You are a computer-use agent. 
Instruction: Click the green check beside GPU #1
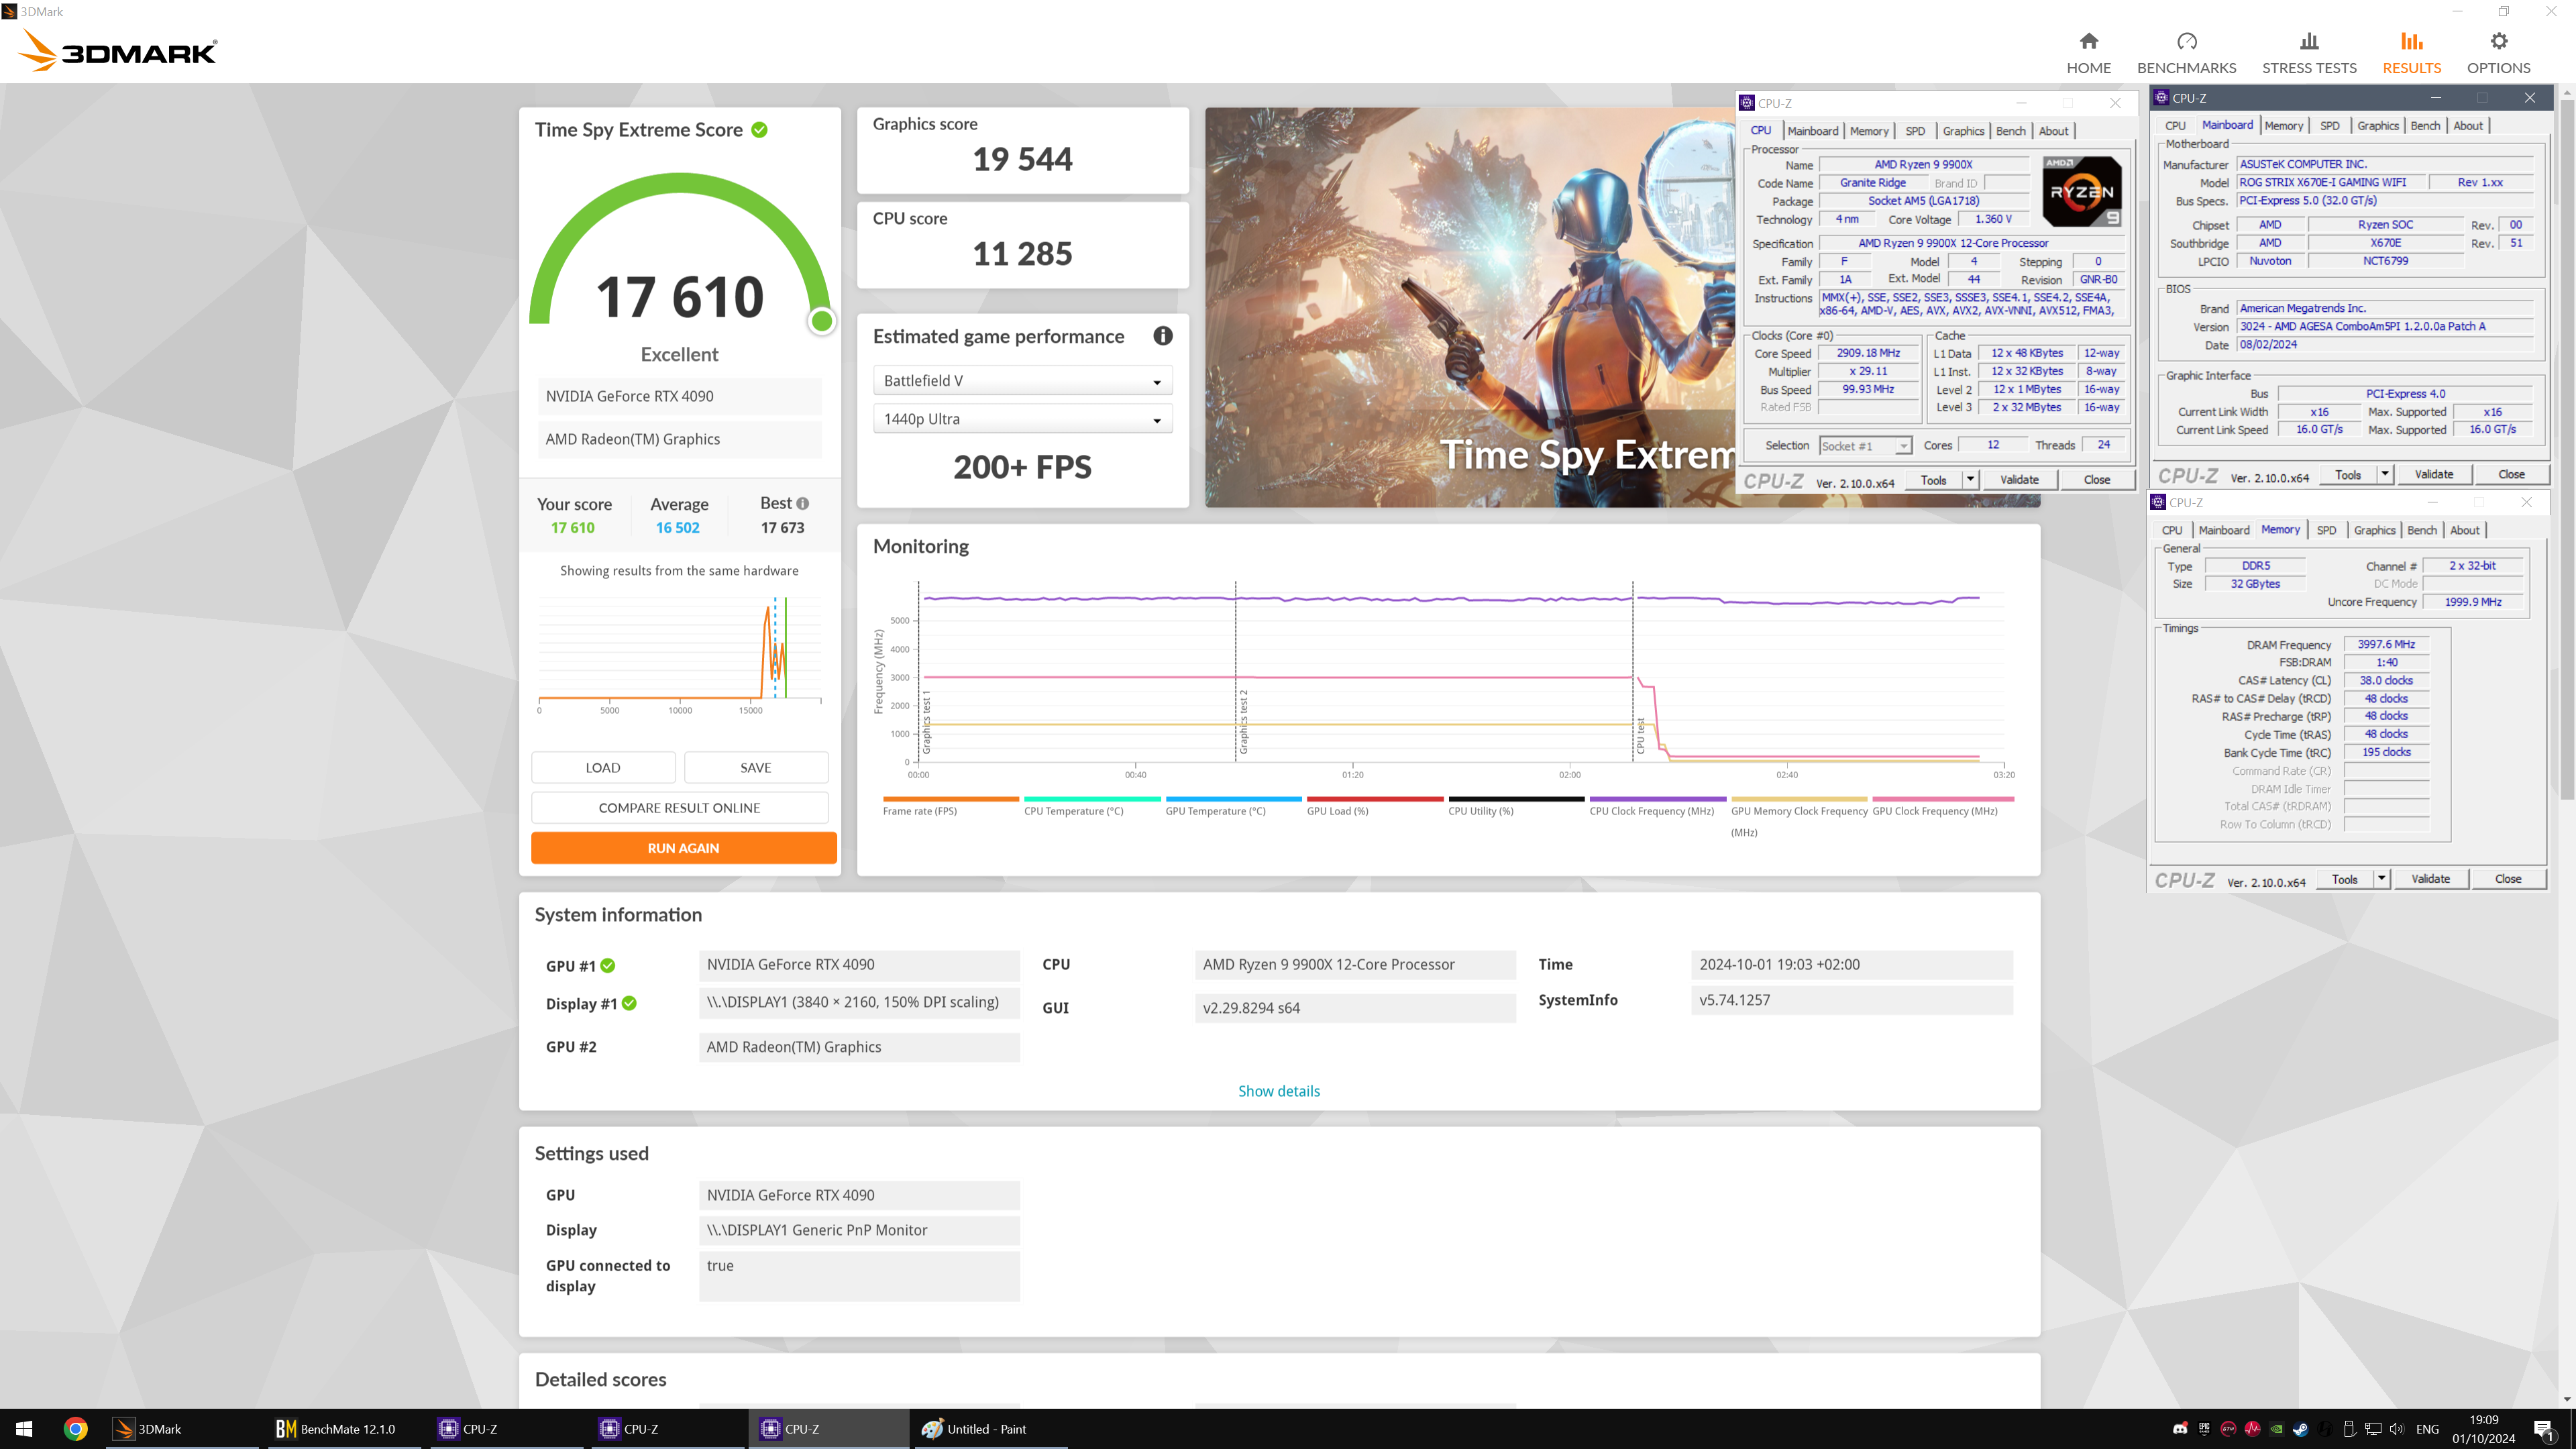click(608, 965)
